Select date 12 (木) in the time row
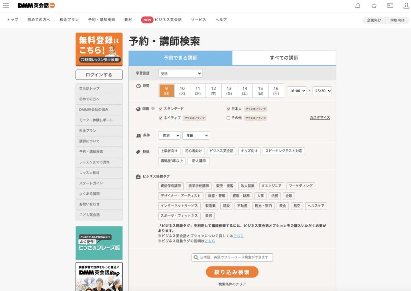 point(214,91)
